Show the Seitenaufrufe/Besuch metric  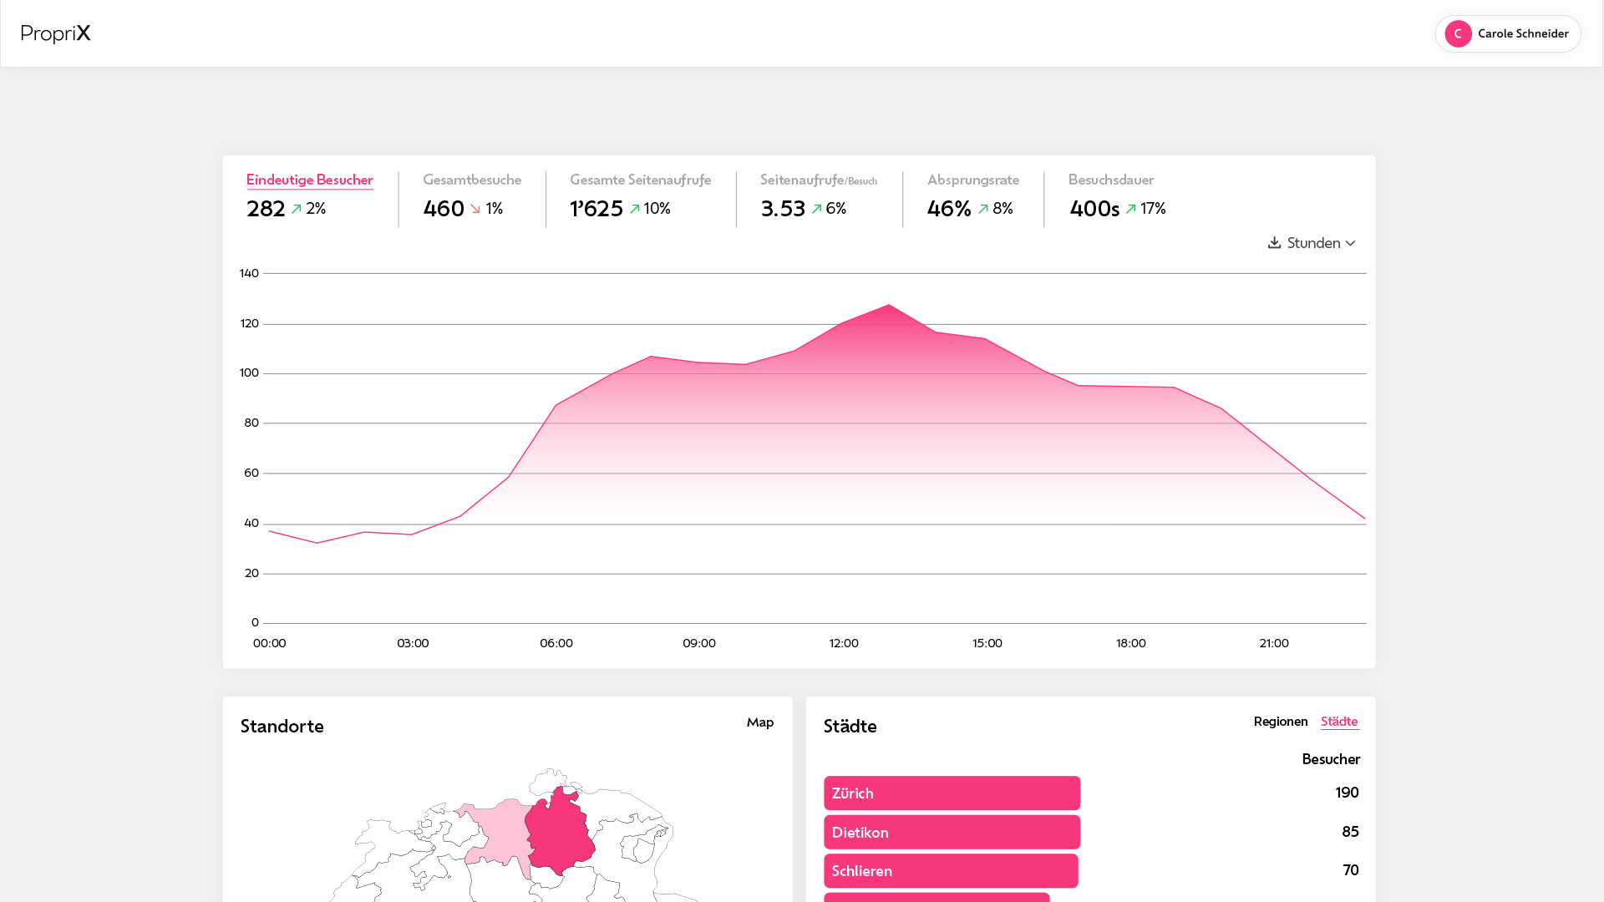click(x=818, y=180)
